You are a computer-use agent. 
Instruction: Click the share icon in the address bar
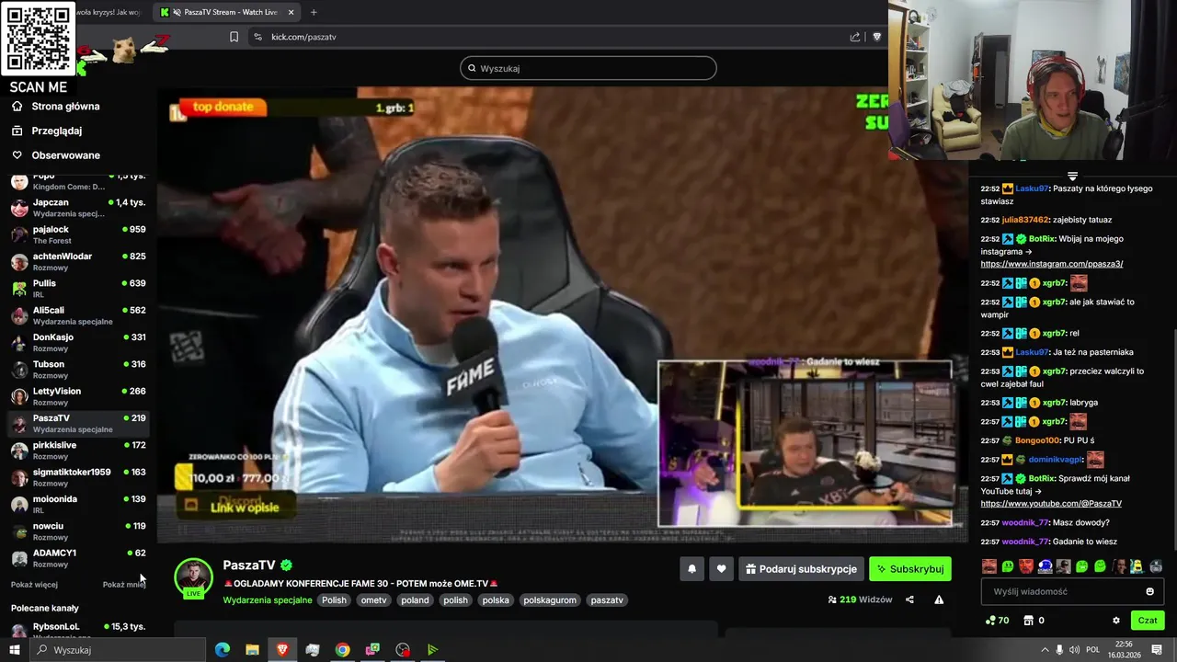855,37
